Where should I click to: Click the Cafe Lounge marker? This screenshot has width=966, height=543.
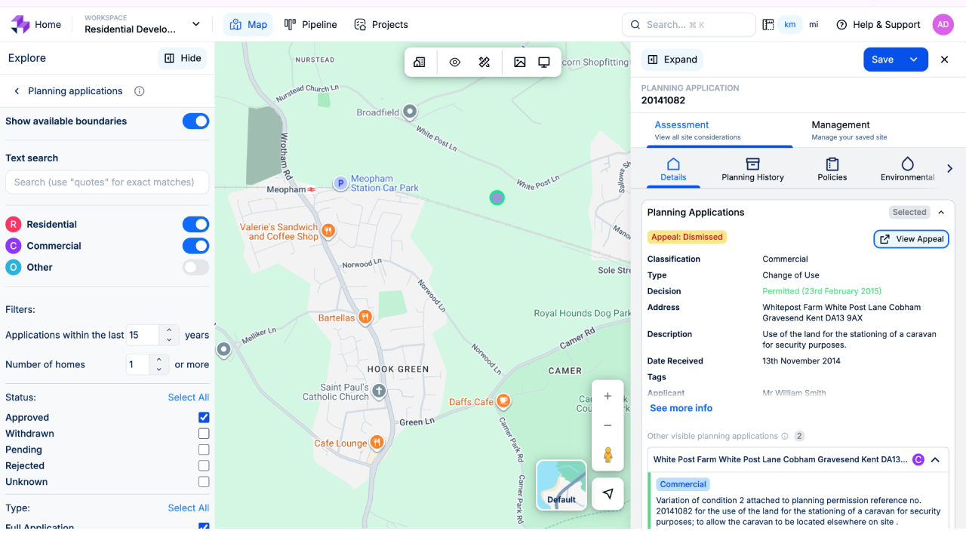pyautogui.click(x=377, y=443)
